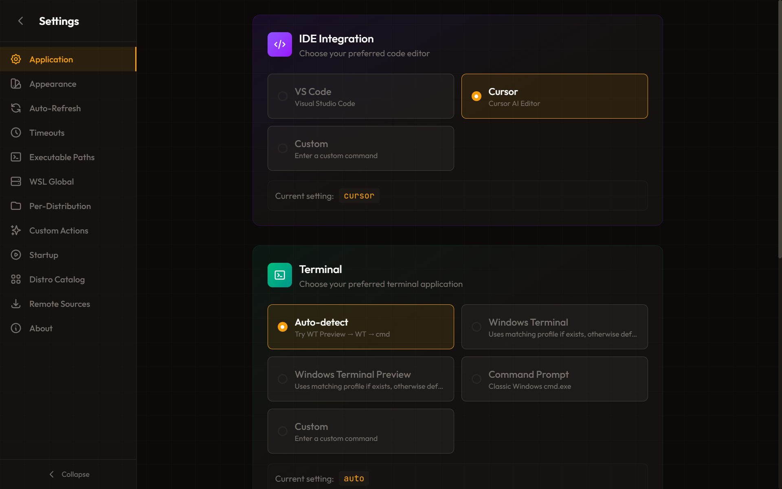Click the back arrow beside Settings
Image resolution: width=782 pixels, height=489 pixels.
(21, 21)
